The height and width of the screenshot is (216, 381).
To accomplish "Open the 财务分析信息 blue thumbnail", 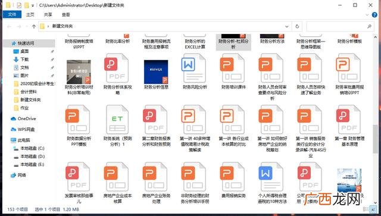I will (156, 72).
